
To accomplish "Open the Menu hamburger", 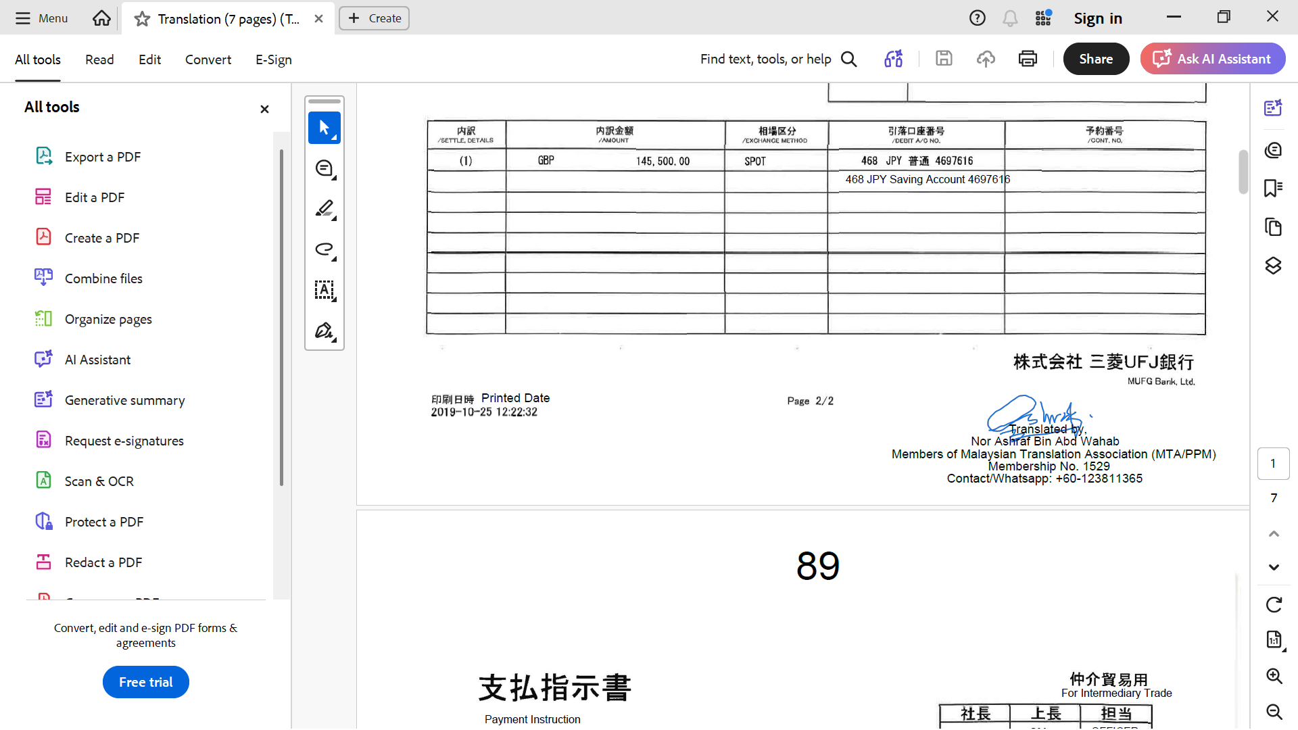I will [42, 18].
